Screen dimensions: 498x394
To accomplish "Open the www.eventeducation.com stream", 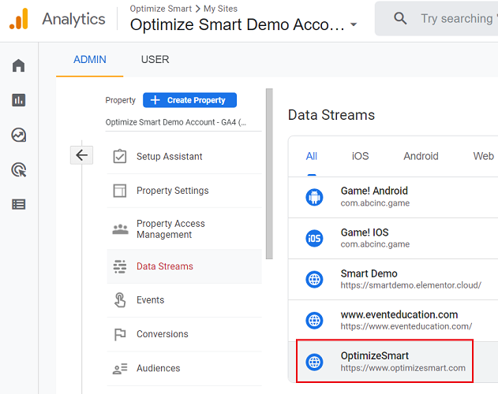I will (x=393, y=321).
